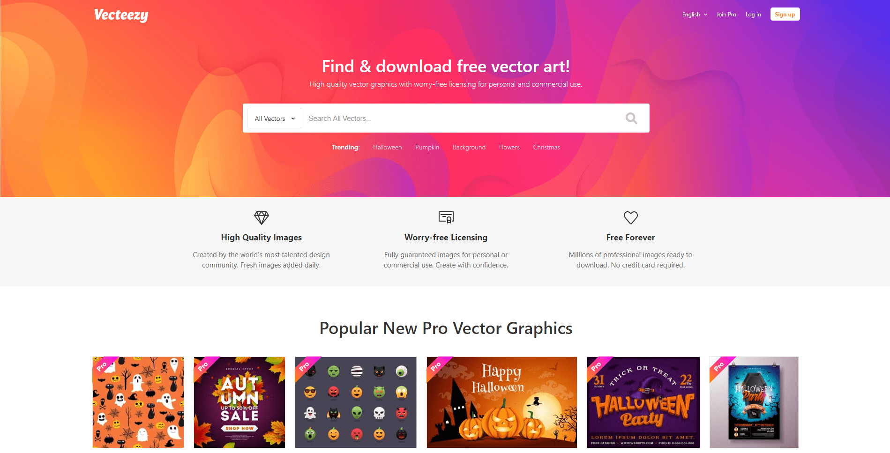Choose the Christmas trending link
This screenshot has height=453, width=890.
coord(546,147)
